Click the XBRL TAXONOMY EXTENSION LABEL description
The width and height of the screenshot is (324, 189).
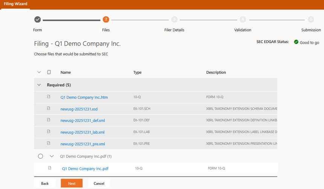tap(241, 132)
